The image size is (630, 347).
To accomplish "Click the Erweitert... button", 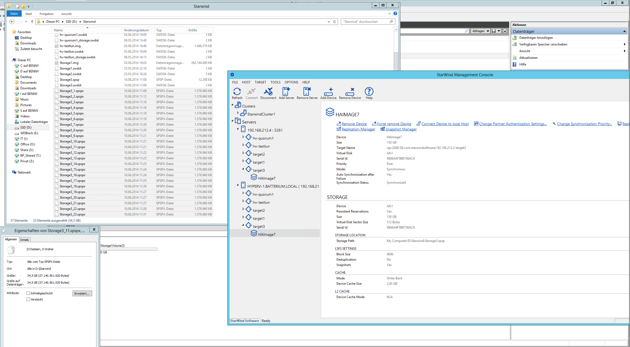I will (x=82, y=294).
